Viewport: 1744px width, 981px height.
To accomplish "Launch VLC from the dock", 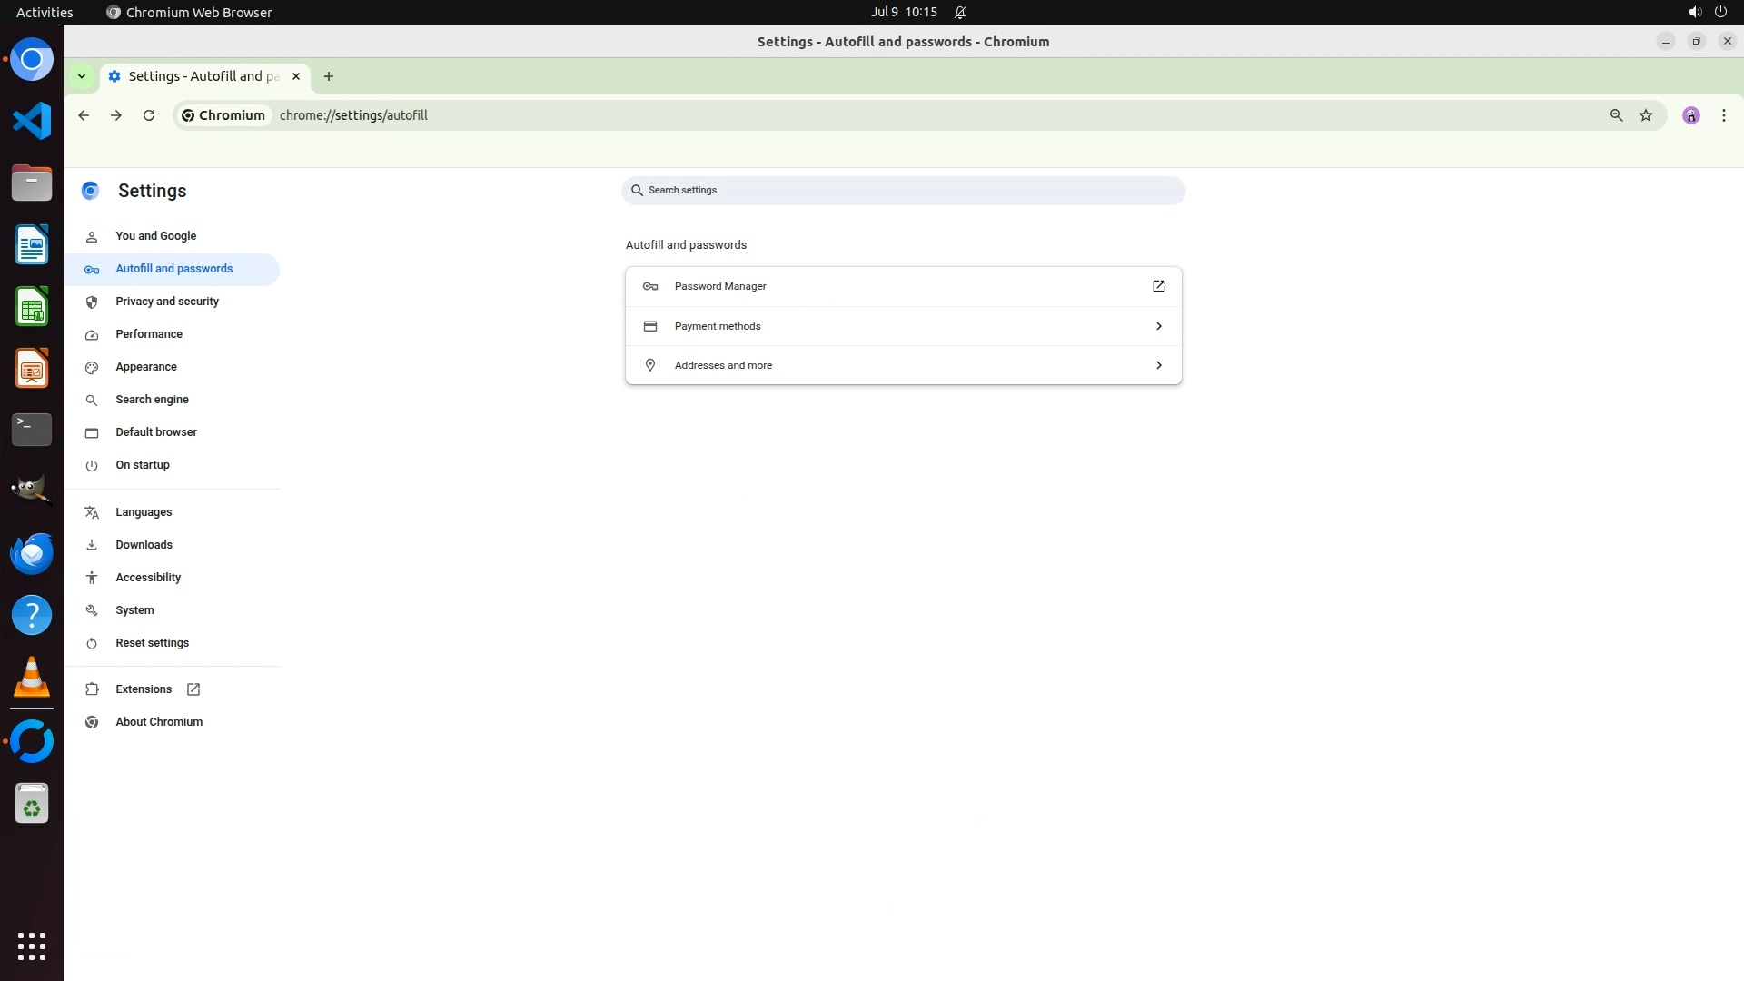I will click(x=32, y=677).
